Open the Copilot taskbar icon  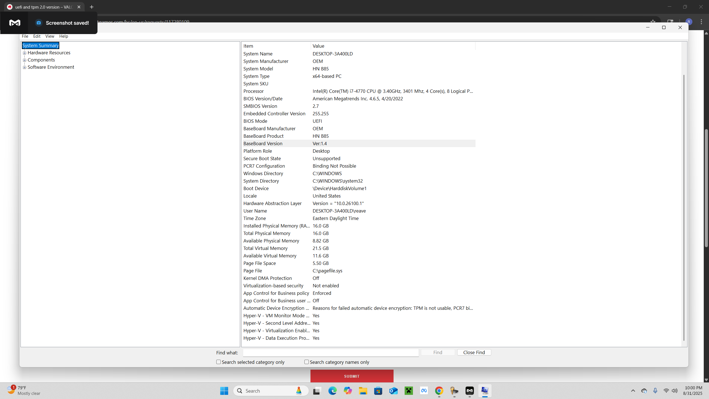[348, 391]
